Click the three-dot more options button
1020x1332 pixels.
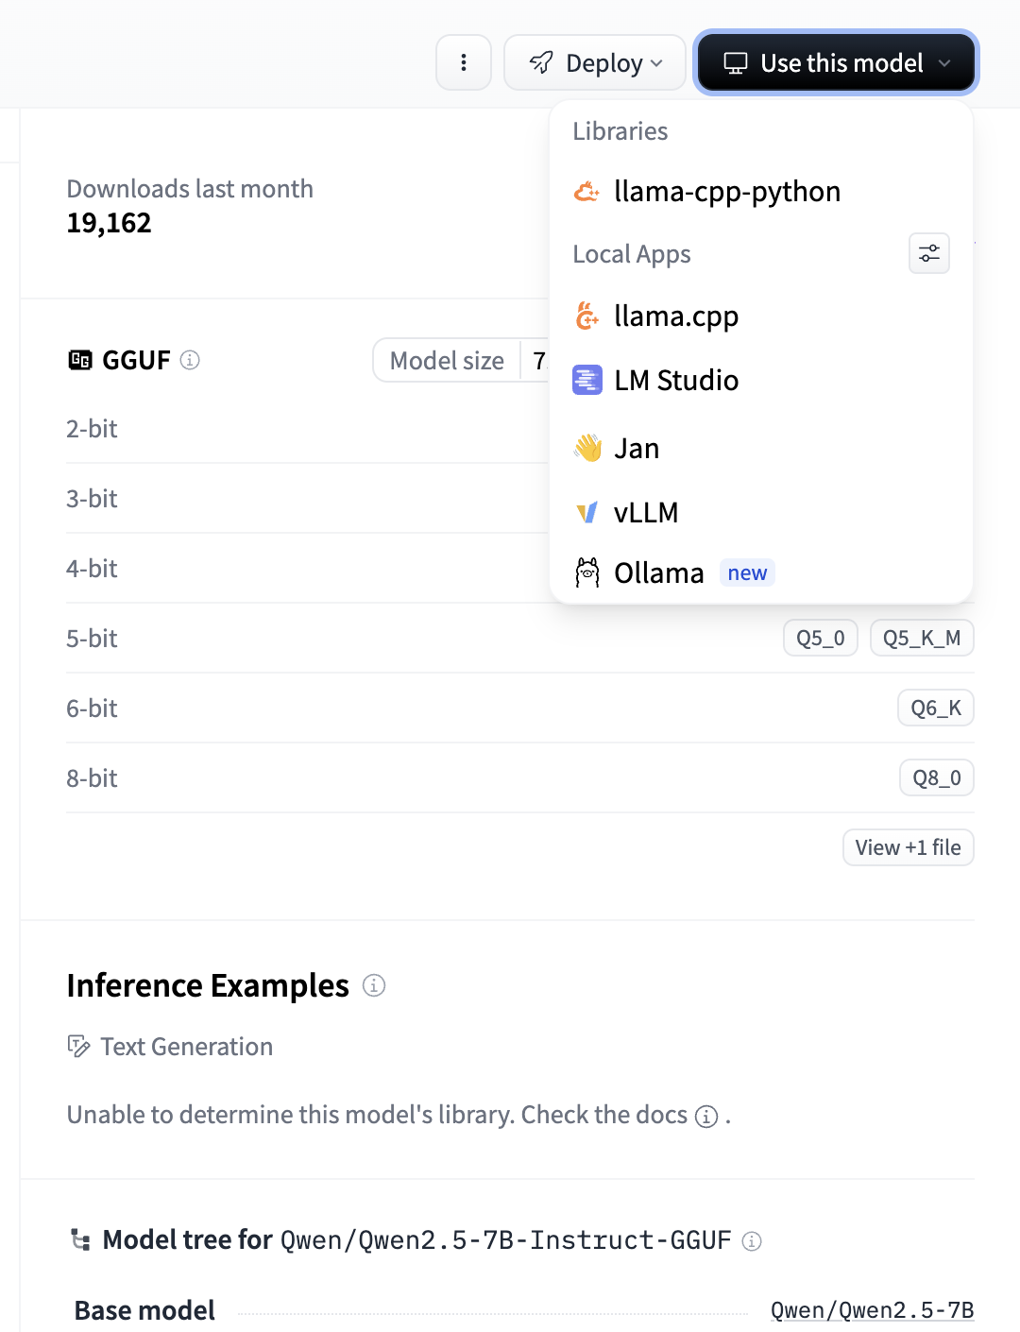464,62
